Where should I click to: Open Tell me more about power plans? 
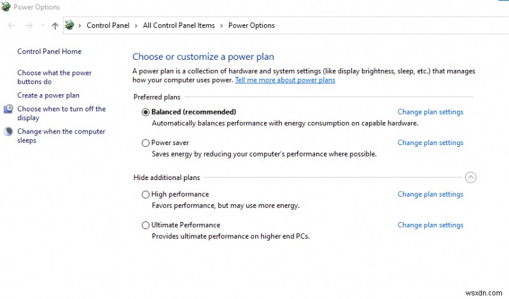285,80
